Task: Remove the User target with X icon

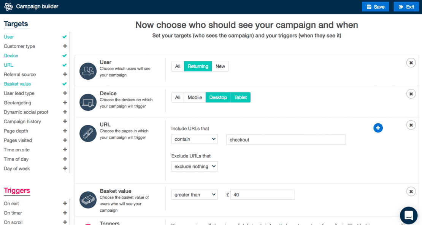Action: (411, 63)
